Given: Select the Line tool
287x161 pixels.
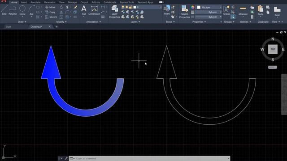Looking at the screenshot, I should pyautogui.click(x=4, y=10).
